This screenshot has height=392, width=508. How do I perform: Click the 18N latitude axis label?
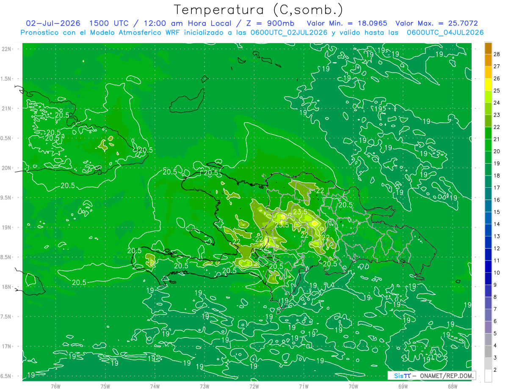coord(7,287)
